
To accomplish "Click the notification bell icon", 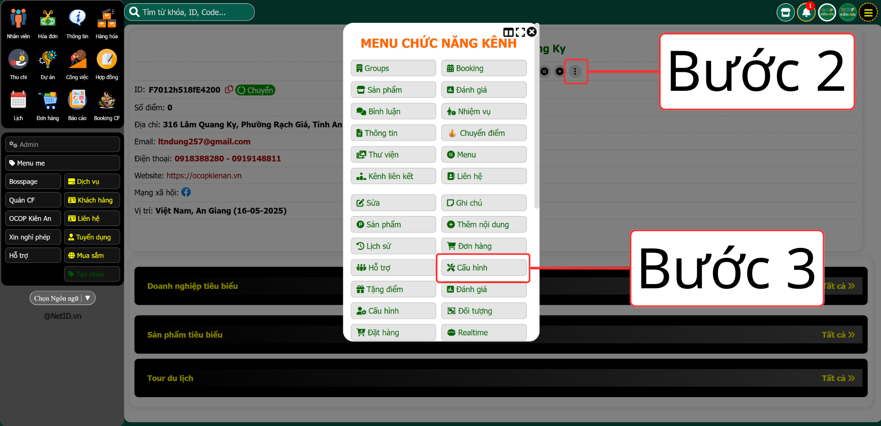I will (806, 12).
